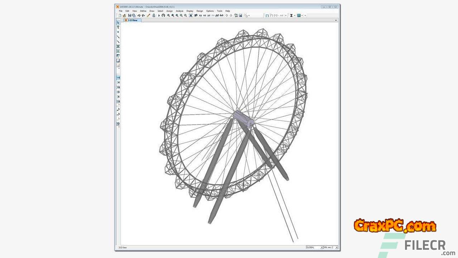Switch to the XY plane view
Screen dimensions: 458x258
pyautogui.click(x=200, y=15)
